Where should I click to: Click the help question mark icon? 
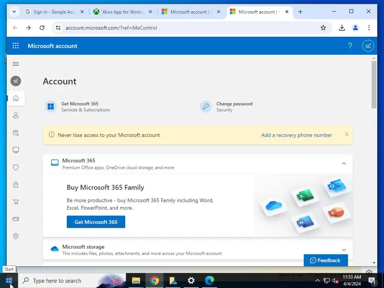click(x=350, y=46)
